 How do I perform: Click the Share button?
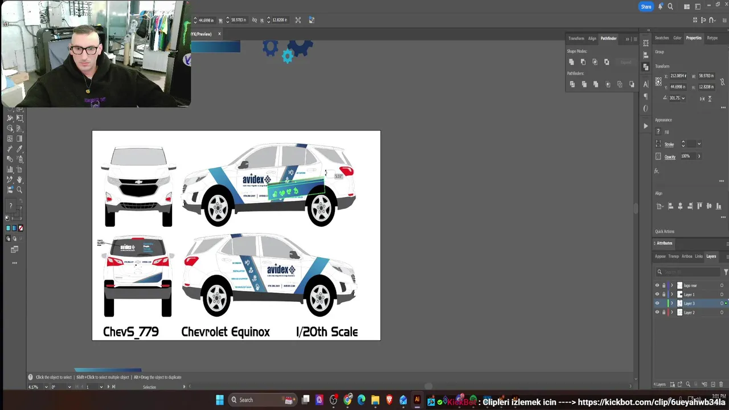[x=646, y=7]
